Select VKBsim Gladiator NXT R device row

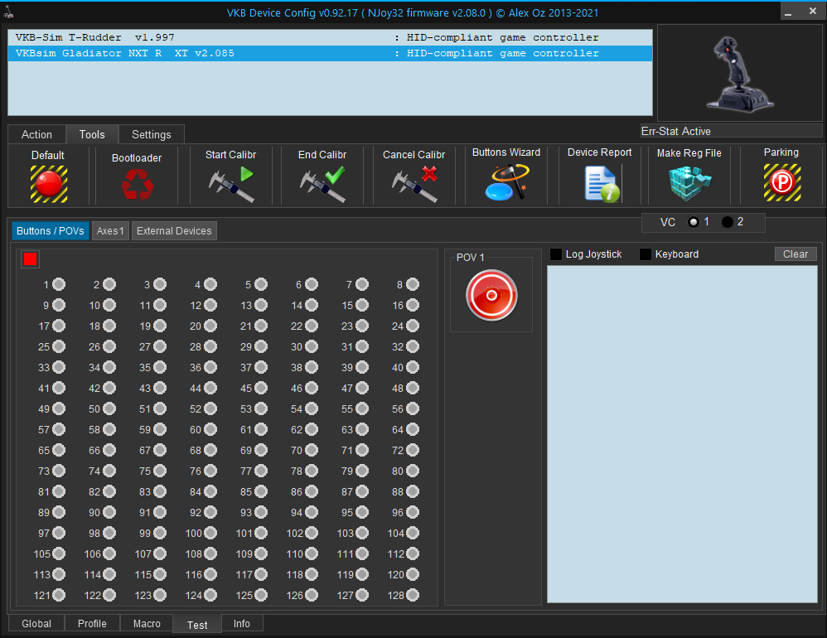330,53
